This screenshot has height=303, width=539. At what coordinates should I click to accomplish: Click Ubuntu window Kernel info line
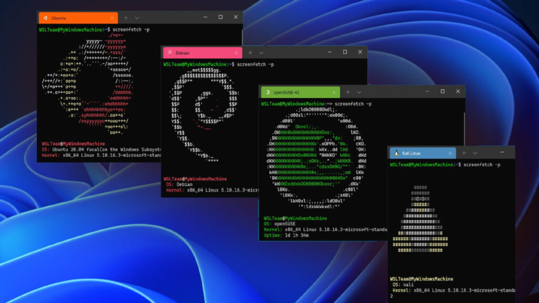pyautogui.click(x=102, y=155)
